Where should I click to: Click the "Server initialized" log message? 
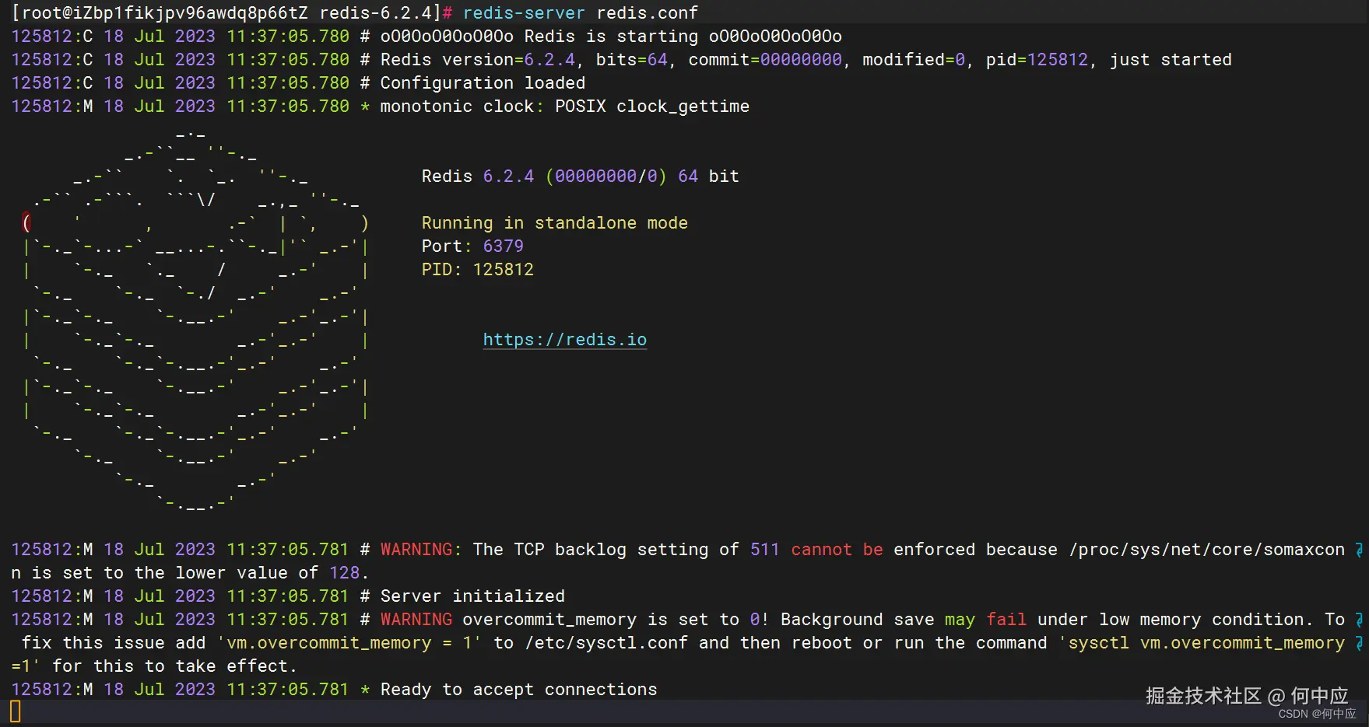coord(472,596)
